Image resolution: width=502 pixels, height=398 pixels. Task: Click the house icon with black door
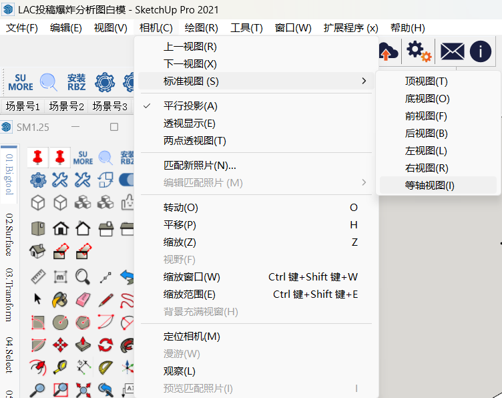(x=61, y=228)
